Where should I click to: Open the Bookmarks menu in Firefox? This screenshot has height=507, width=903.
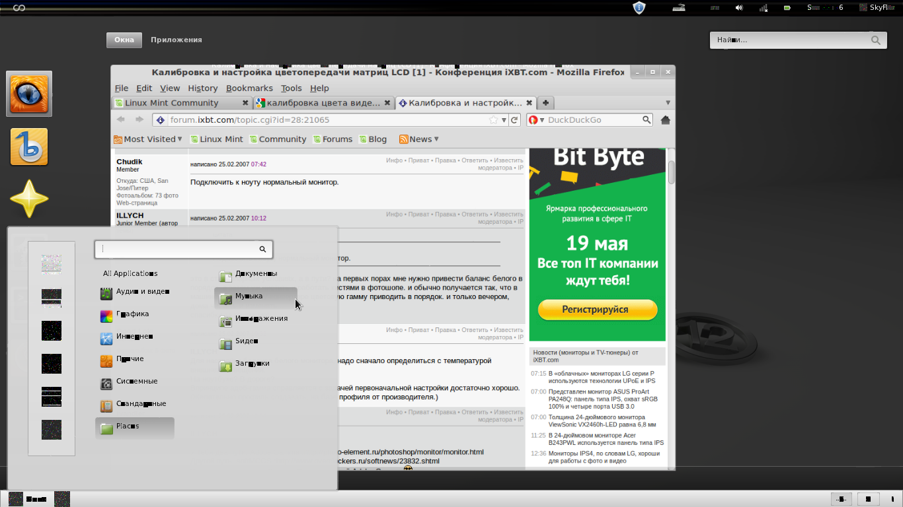click(249, 88)
